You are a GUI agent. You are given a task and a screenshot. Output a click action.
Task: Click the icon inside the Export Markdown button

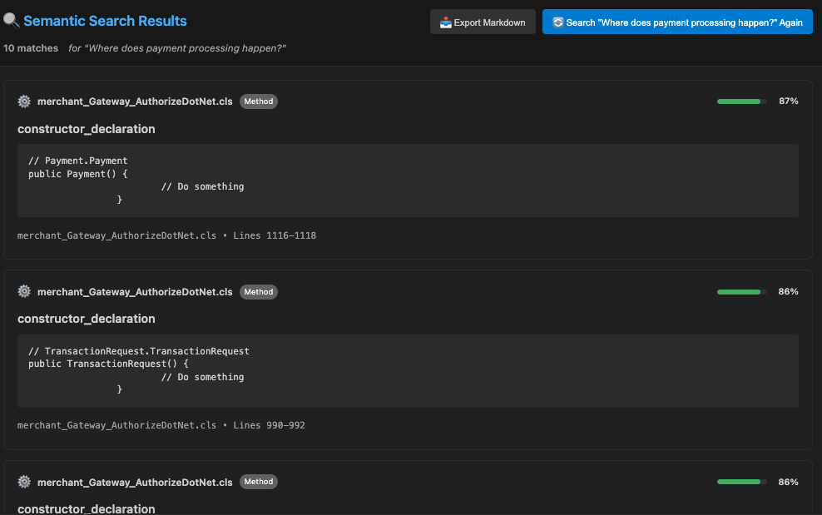coord(446,22)
